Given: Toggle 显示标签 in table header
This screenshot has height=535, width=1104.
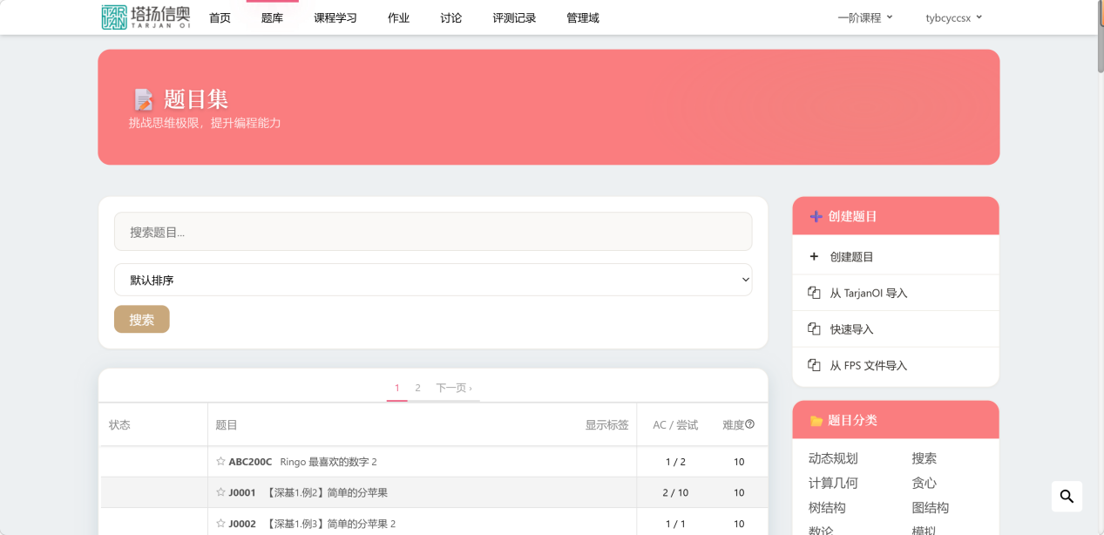Looking at the screenshot, I should pyautogui.click(x=606, y=425).
